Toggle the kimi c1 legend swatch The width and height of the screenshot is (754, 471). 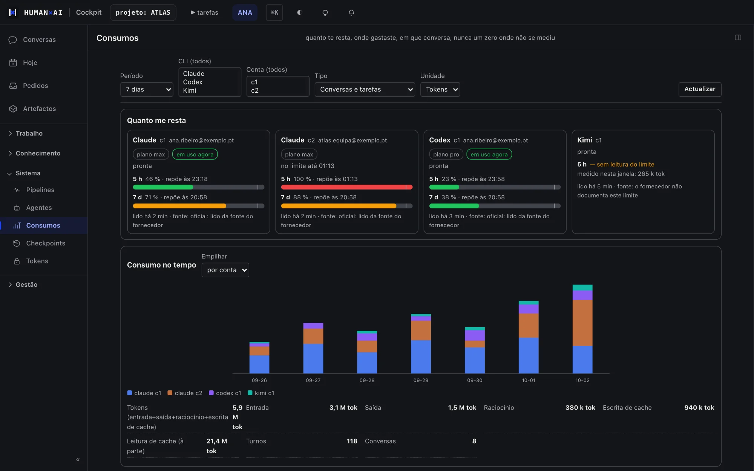(x=250, y=393)
